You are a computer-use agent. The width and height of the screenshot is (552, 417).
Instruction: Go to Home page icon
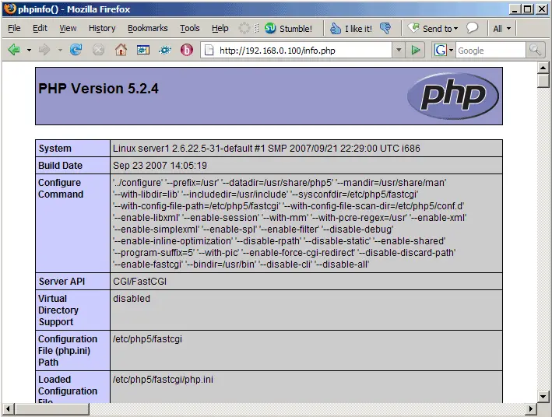pyautogui.click(x=121, y=50)
